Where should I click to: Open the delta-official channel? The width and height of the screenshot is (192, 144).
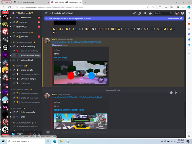pyautogui.click(x=26, y=60)
